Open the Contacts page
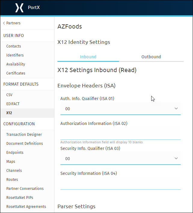Viewport: 193px width, 213px height. 14,46
